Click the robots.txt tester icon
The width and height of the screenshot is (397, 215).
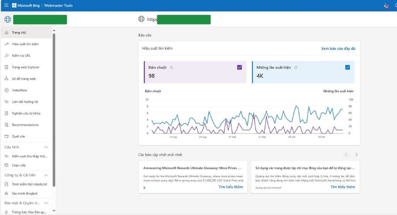pyautogui.click(x=7, y=184)
